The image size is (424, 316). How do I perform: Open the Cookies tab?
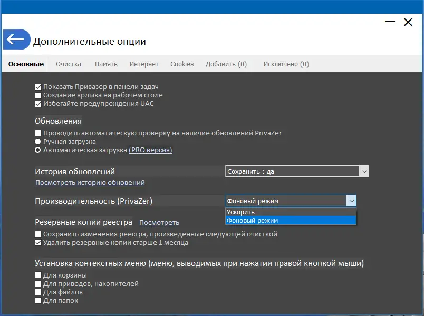click(x=182, y=64)
